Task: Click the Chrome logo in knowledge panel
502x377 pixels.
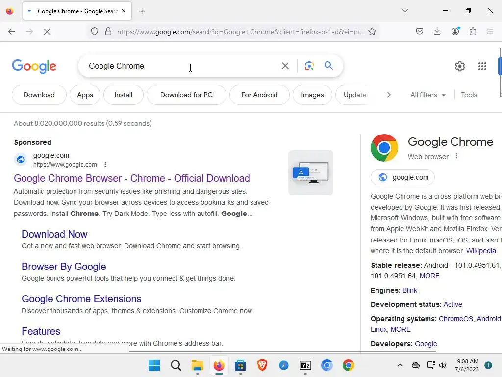Action: 384,148
